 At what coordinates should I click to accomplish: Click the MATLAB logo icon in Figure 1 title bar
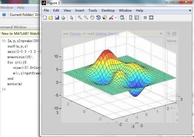(44, 3)
